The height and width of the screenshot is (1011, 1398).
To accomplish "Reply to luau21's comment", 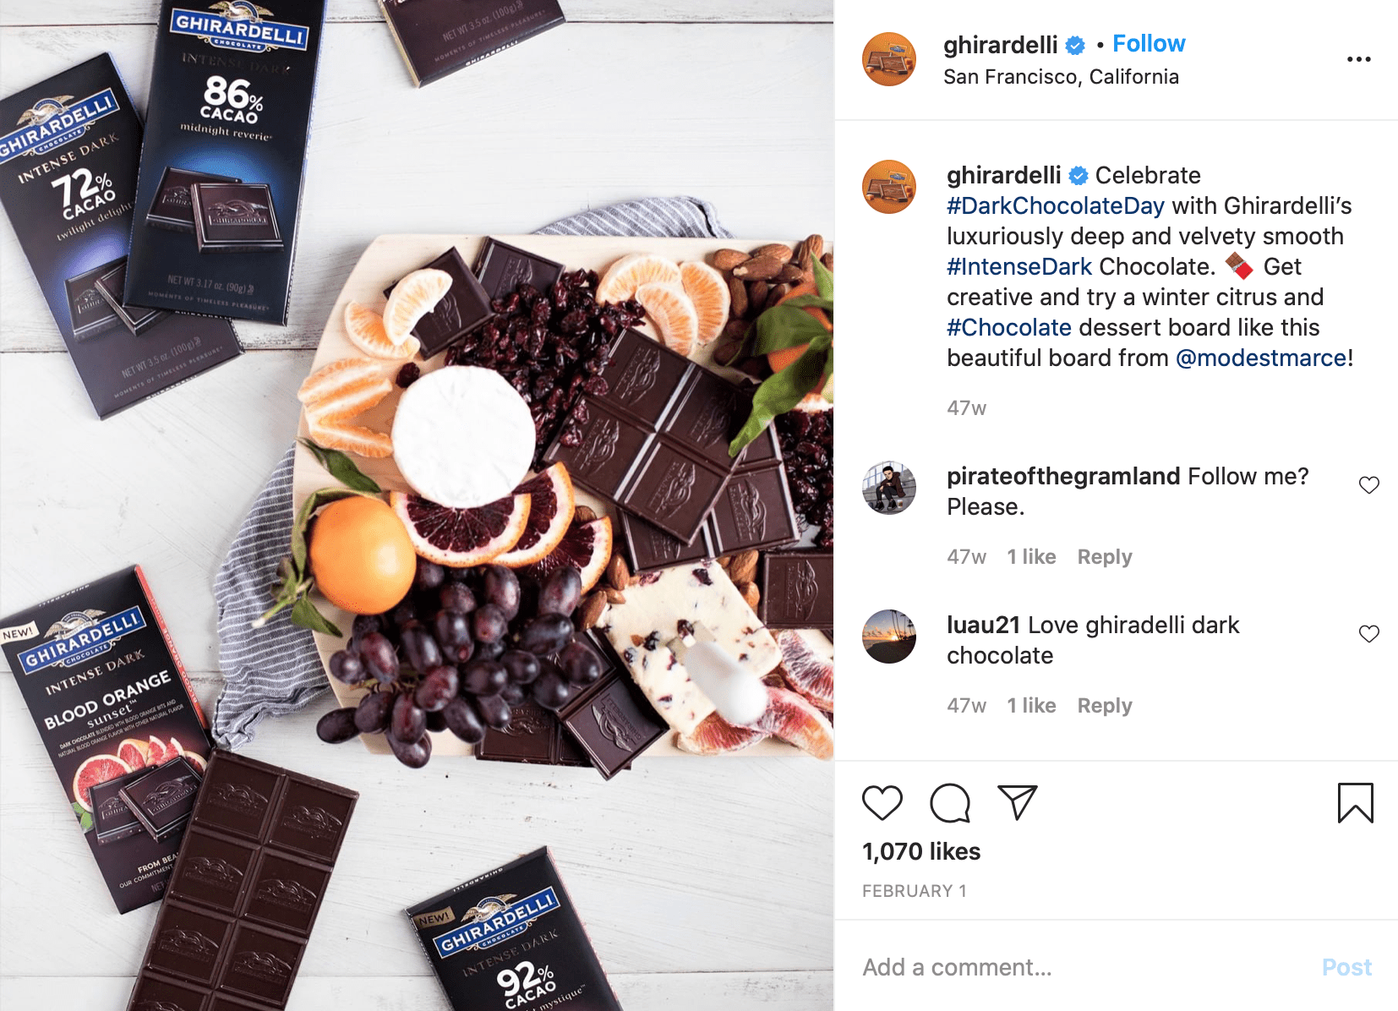I will (1104, 706).
